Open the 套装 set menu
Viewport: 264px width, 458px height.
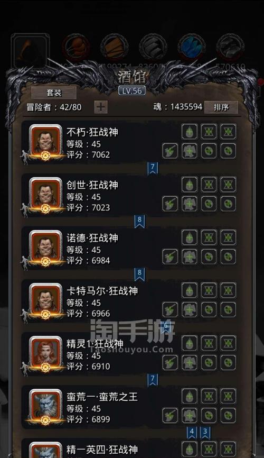tap(54, 93)
